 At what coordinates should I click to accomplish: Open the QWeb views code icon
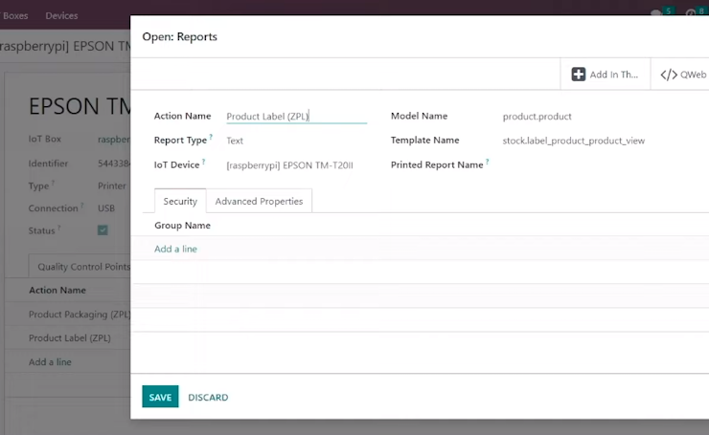(669, 75)
